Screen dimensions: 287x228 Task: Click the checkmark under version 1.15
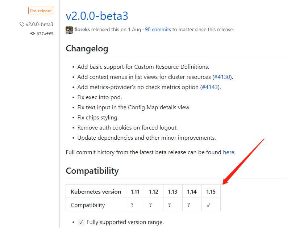click(208, 205)
